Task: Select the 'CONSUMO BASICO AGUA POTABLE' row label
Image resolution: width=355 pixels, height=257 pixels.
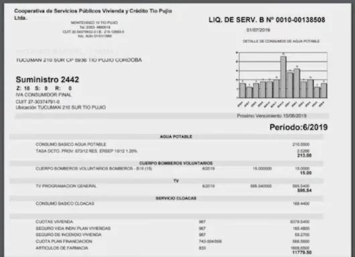Action: [71, 145]
